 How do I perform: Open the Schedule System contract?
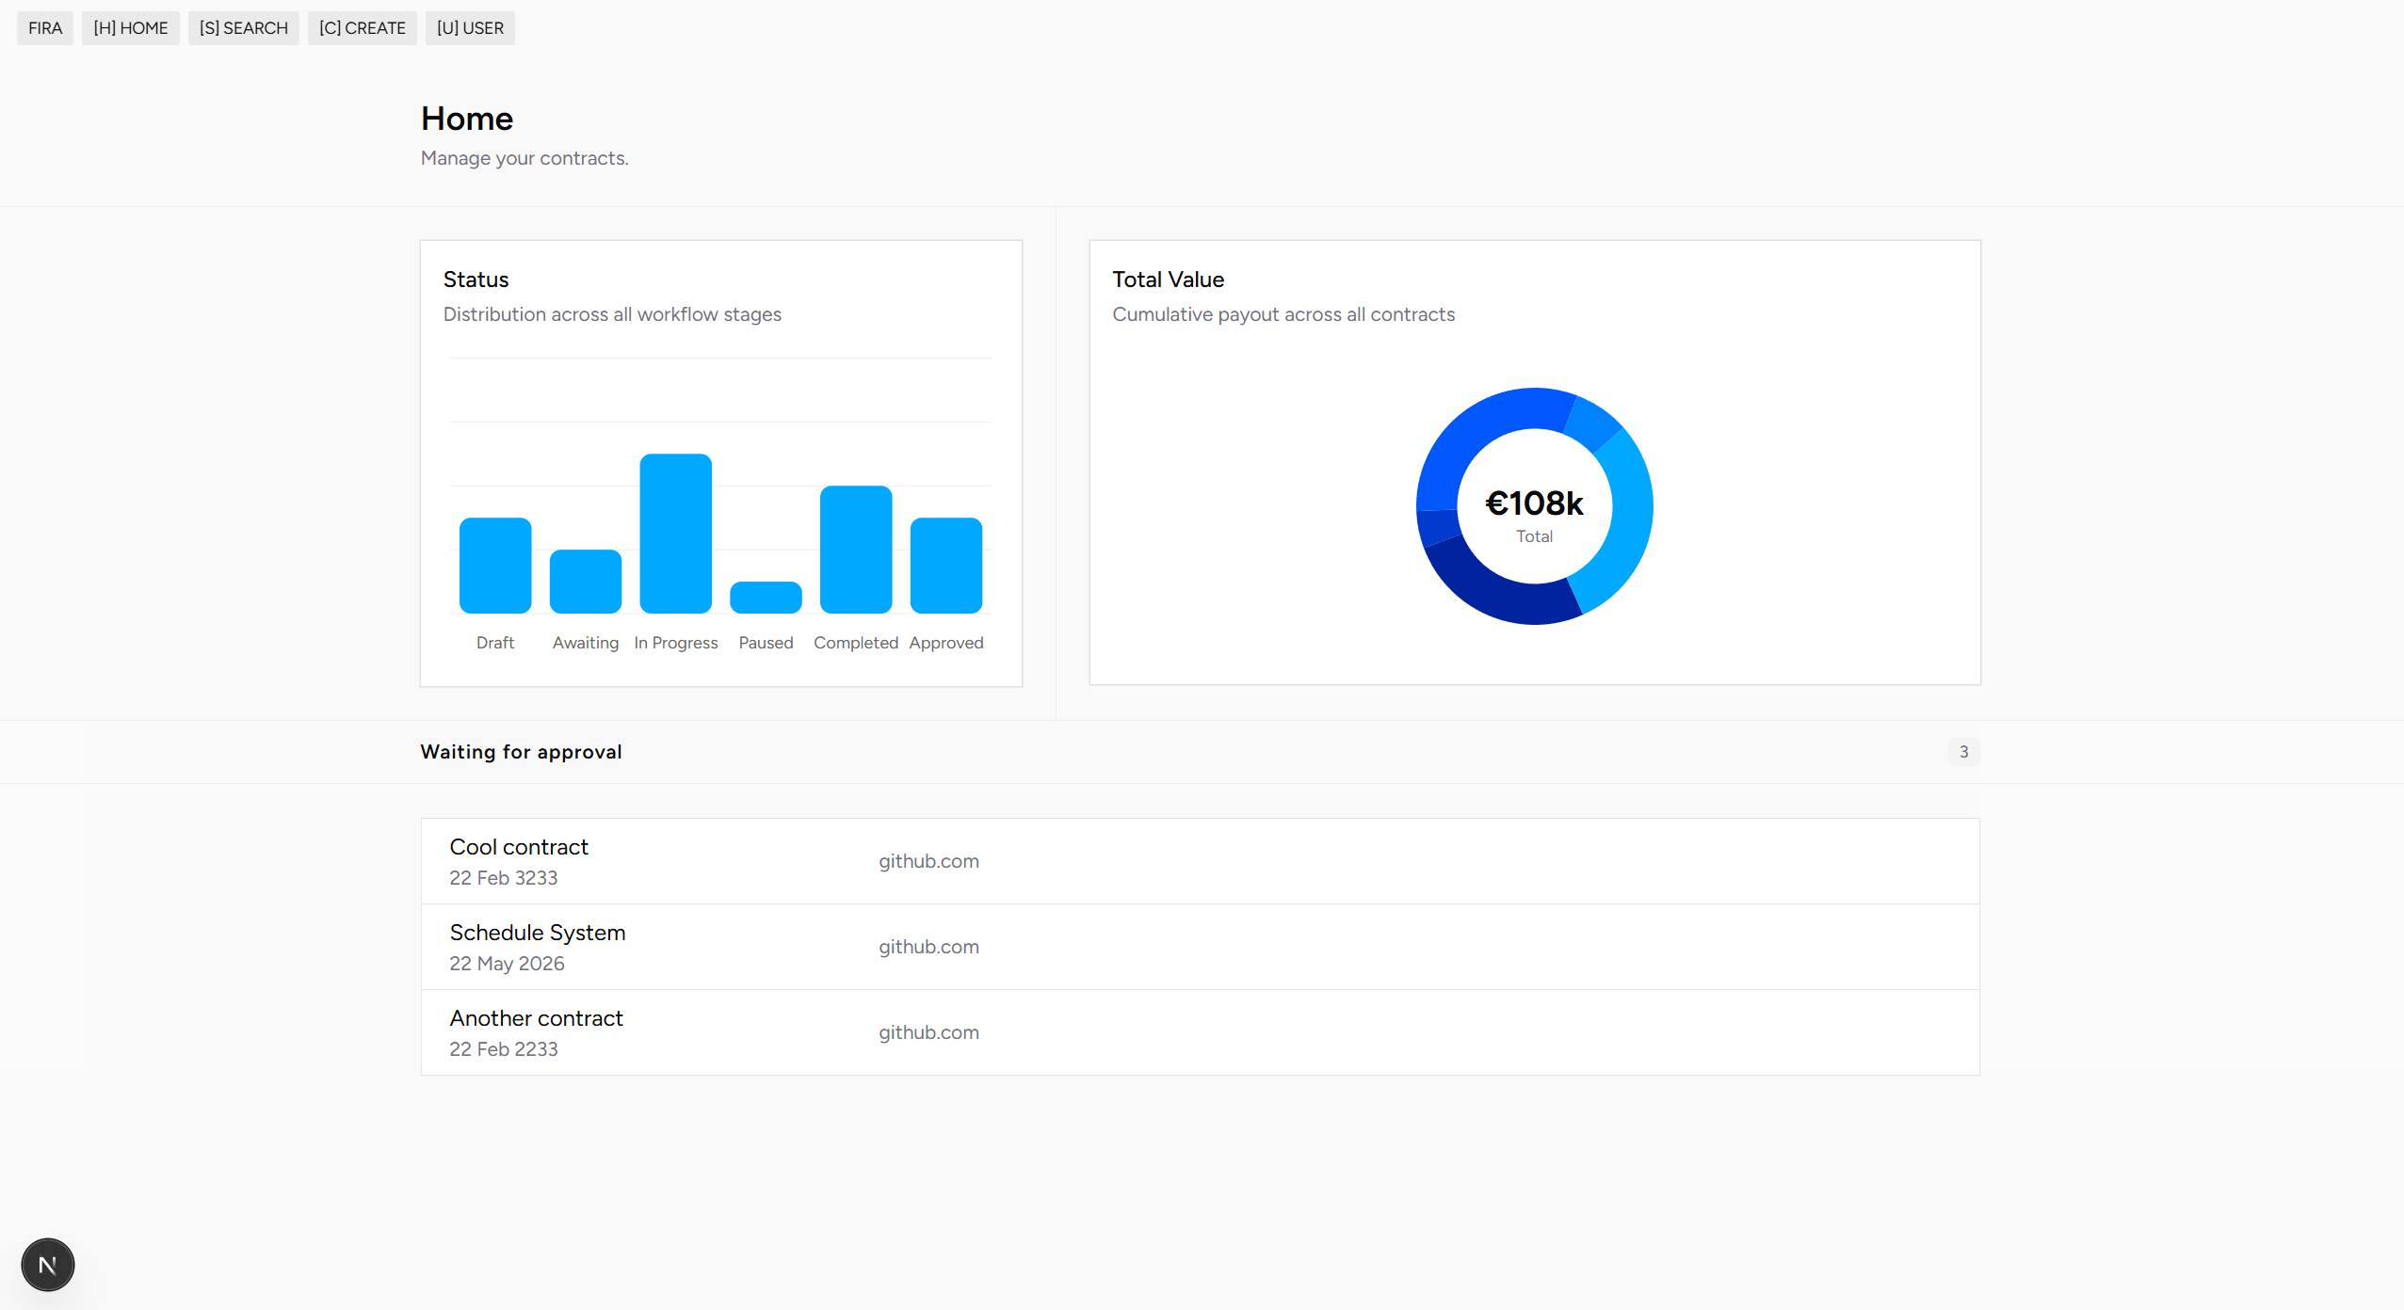tap(538, 933)
